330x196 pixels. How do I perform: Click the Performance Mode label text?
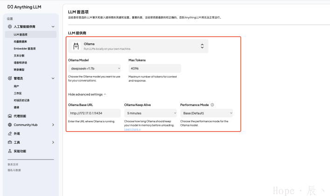click(x=194, y=105)
